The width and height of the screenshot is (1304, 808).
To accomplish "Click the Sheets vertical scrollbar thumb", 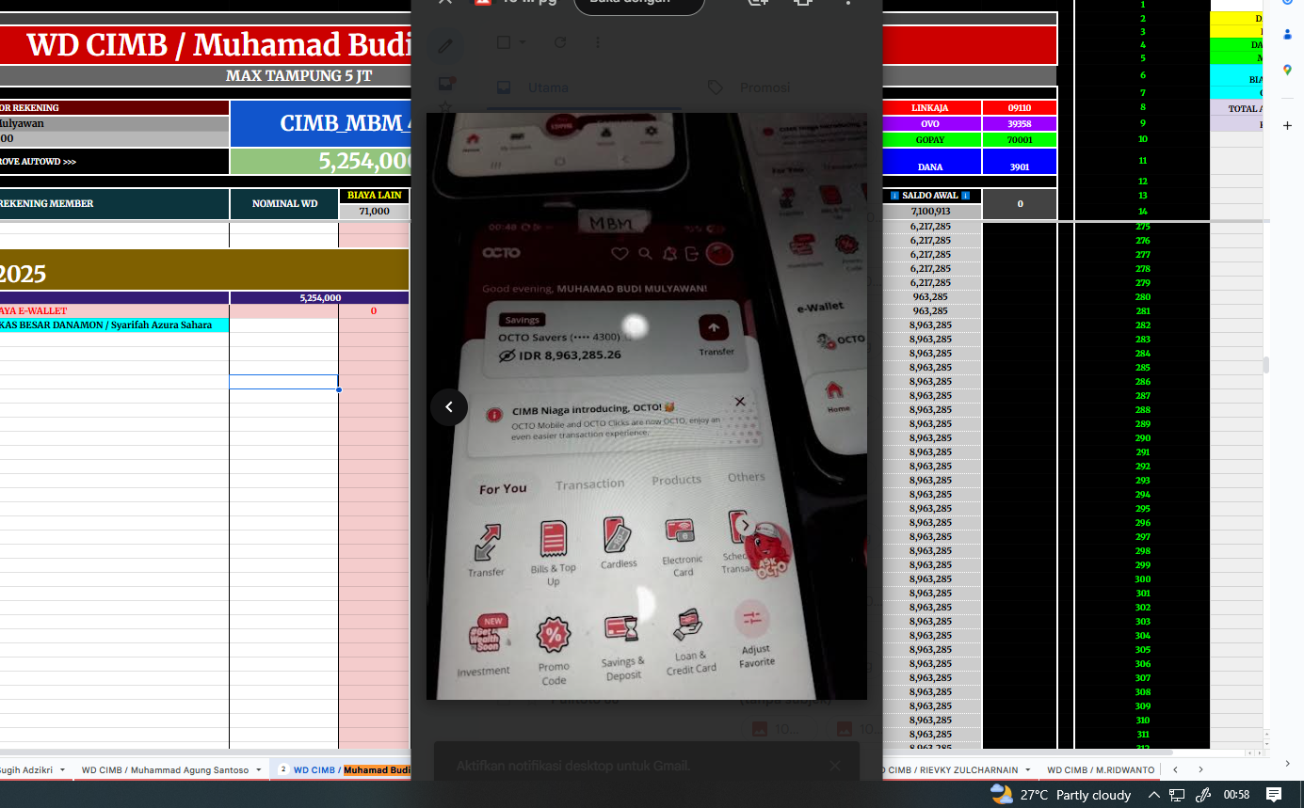I will [x=1268, y=365].
